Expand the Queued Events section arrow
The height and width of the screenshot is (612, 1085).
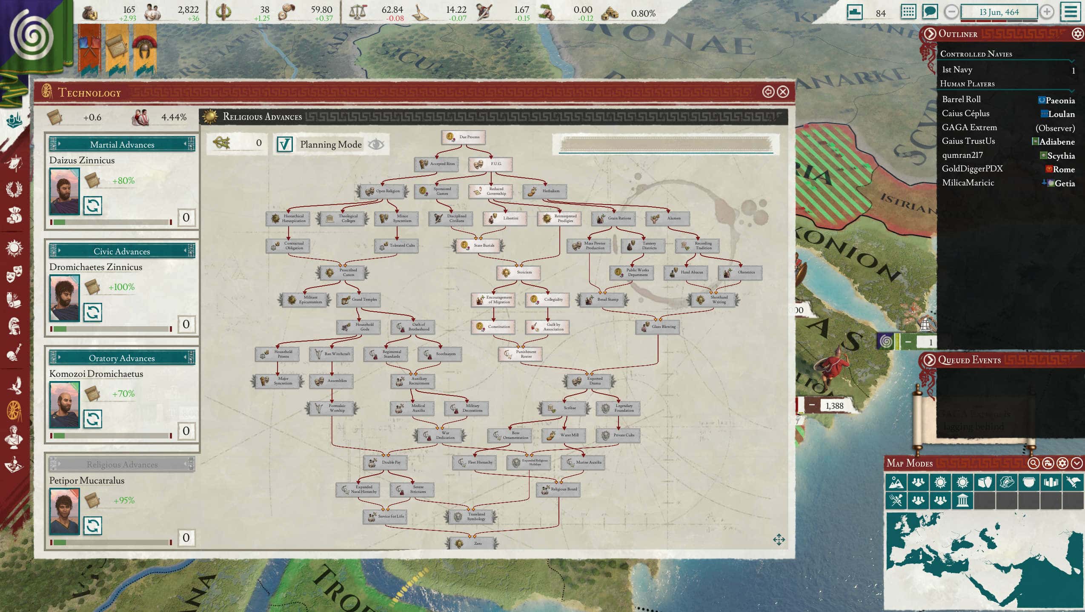coord(930,360)
